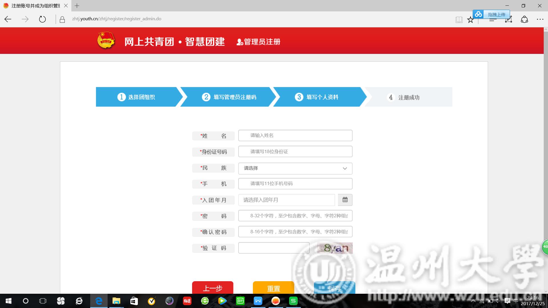This screenshot has width=548, height=308.
Task: Open File Explorer from the taskbar
Action: [x=116, y=301]
